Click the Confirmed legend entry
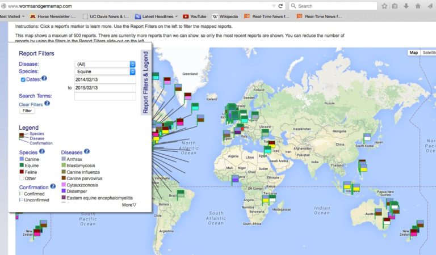 [x=32, y=194]
